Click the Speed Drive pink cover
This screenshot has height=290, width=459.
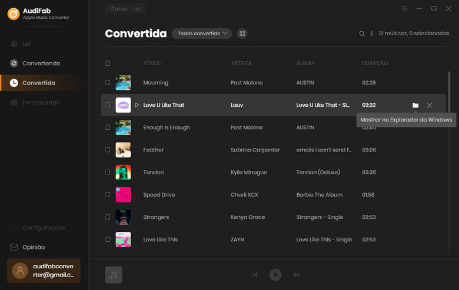coord(123,195)
